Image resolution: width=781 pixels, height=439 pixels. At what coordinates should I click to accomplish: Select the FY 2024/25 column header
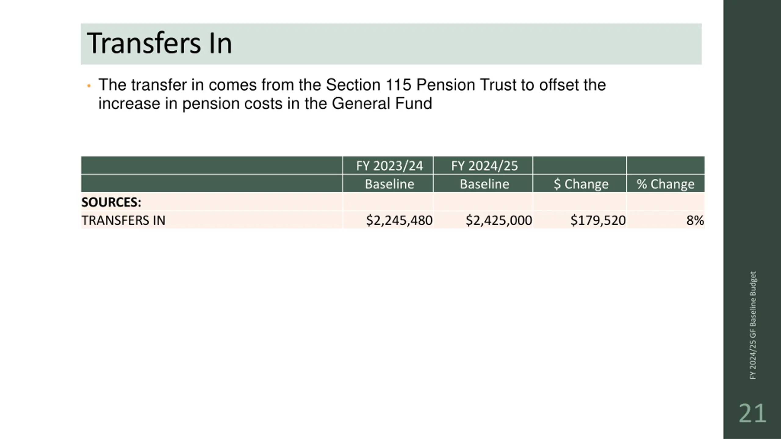484,166
